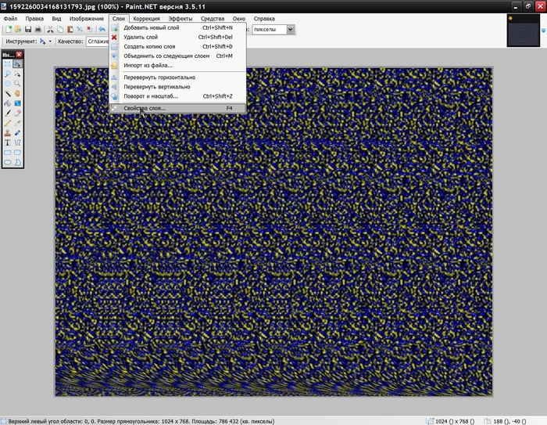Screen dimensions: 547x425
Task: Choose Удалить слой
Action: click(177, 37)
